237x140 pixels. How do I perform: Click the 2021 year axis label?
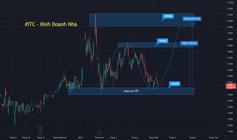tap(80, 137)
